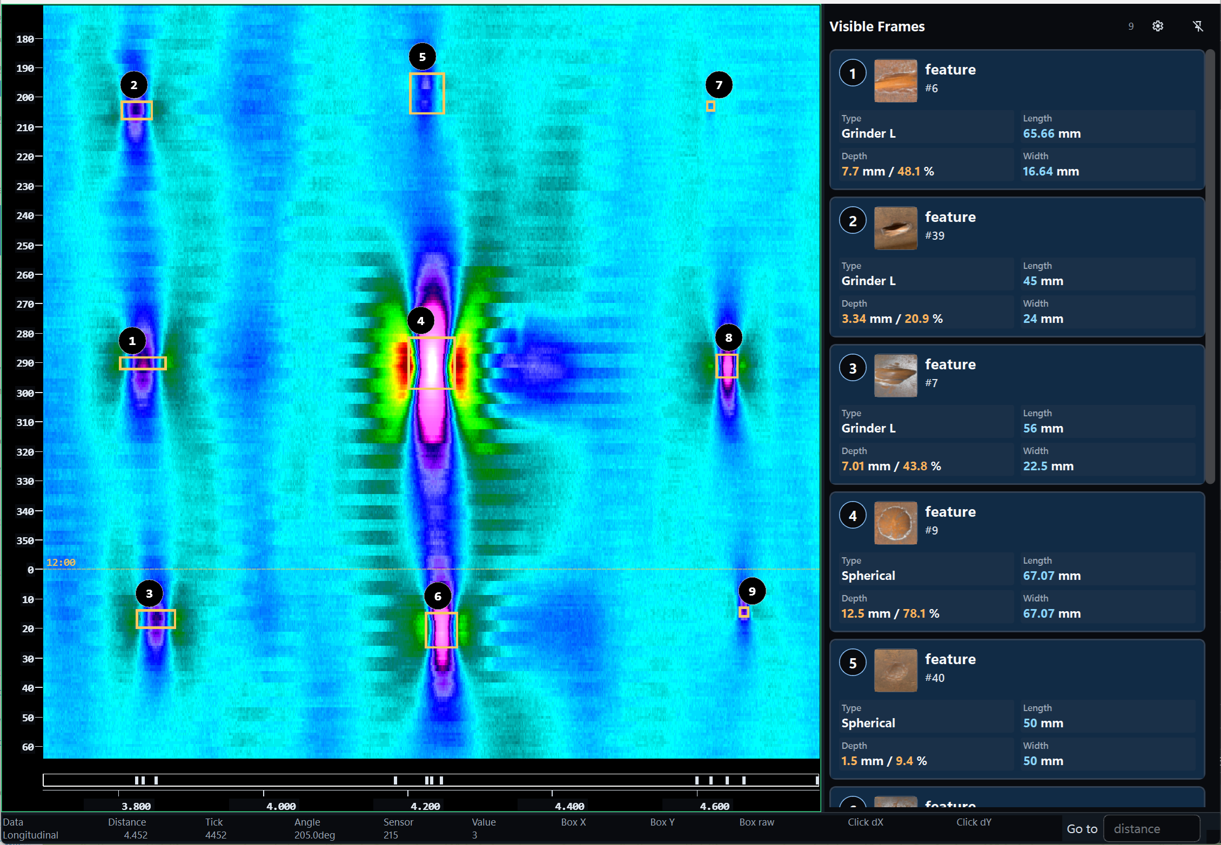Image resolution: width=1221 pixels, height=845 pixels.
Task: Click the Angle 205.0deg status entry
Action: (314, 828)
